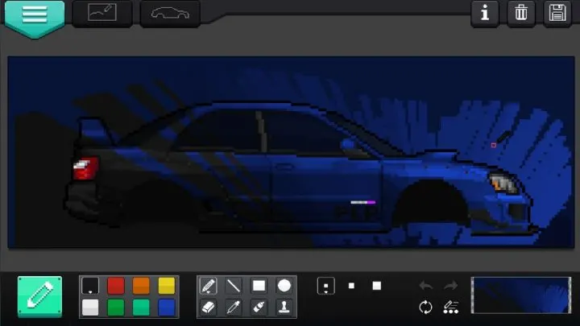The width and height of the screenshot is (580, 326).
Task: Choose the smallest brush size
Action: (x=325, y=287)
